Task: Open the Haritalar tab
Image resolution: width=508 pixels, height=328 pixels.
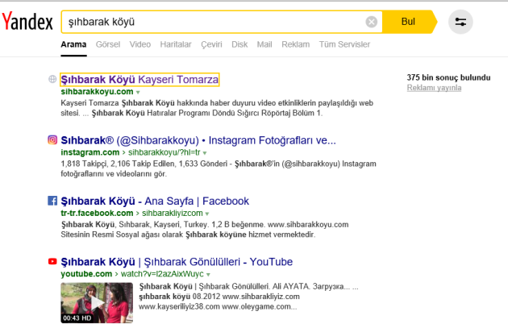Action: pos(176,44)
